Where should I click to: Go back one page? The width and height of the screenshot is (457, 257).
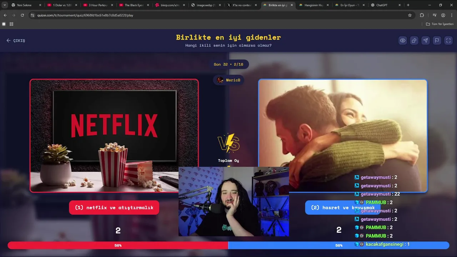[x=5, y=15]
